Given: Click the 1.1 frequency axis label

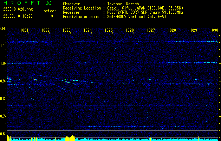Looking at the screenshot, I should (3, 46).
